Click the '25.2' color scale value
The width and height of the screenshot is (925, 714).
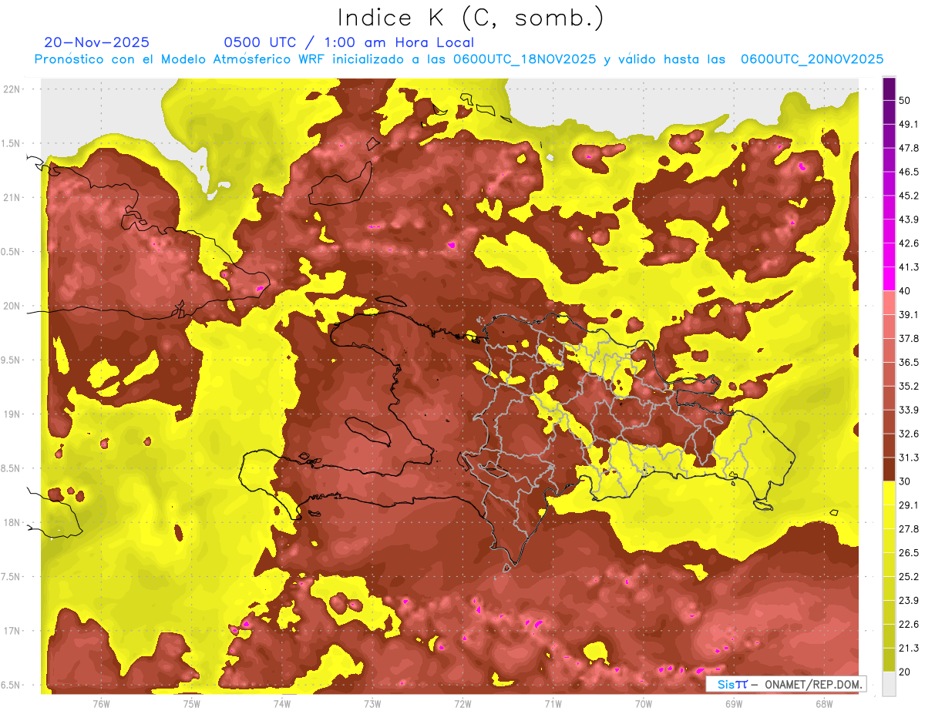[909, 577]
